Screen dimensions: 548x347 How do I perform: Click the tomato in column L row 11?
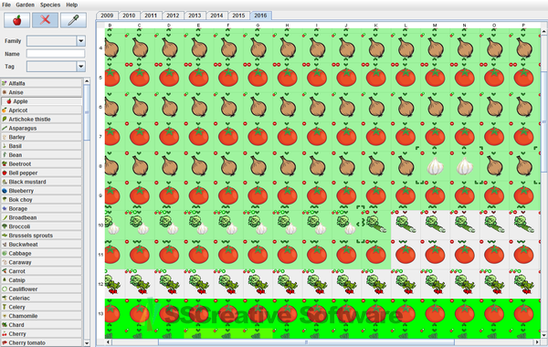click(406, 255)
